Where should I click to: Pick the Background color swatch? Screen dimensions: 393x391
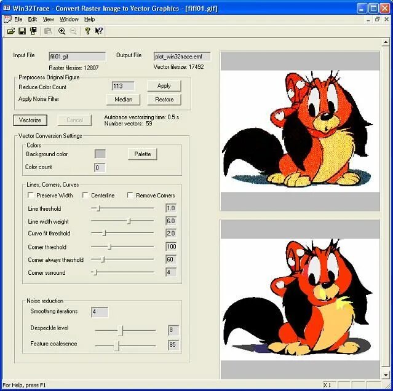100,154
